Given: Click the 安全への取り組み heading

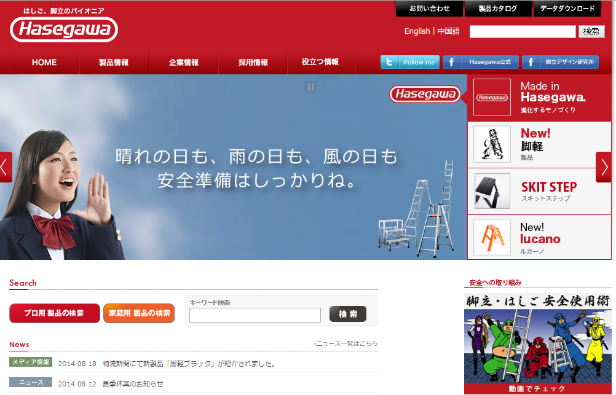Looking at the screenshot, I should (x=495, y=283).
